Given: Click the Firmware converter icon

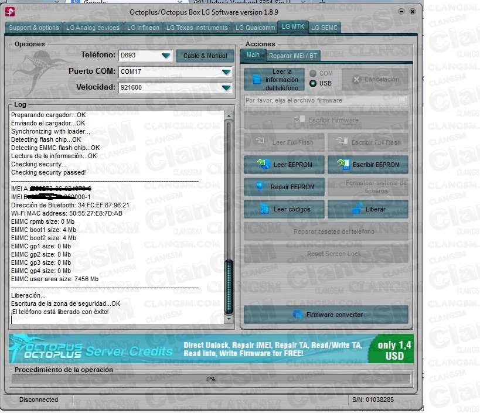Looking at the screenshot, I should (x=297, y=315).
